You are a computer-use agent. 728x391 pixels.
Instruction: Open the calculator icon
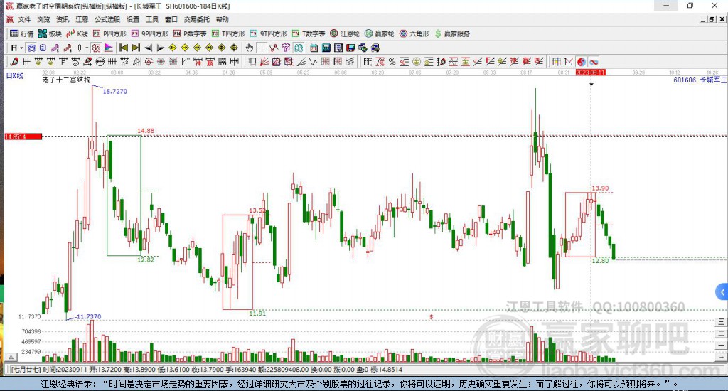click(326, 48)
